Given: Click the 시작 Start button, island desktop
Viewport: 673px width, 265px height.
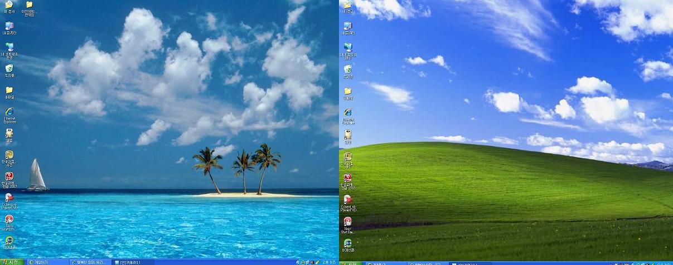Looking at the screenshot, I should [x=11, y=262].
